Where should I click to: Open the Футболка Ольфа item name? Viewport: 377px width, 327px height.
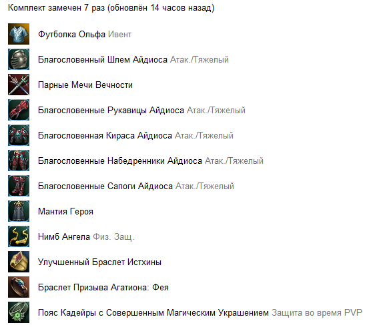point(71,35)
